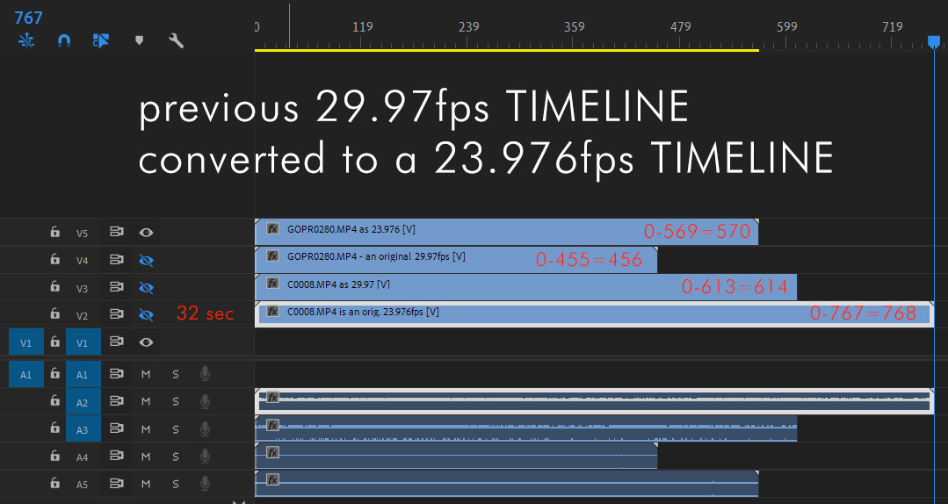Select clip GOPR0280.MP4 - an original 29.97fps

[x=456, y=260]
